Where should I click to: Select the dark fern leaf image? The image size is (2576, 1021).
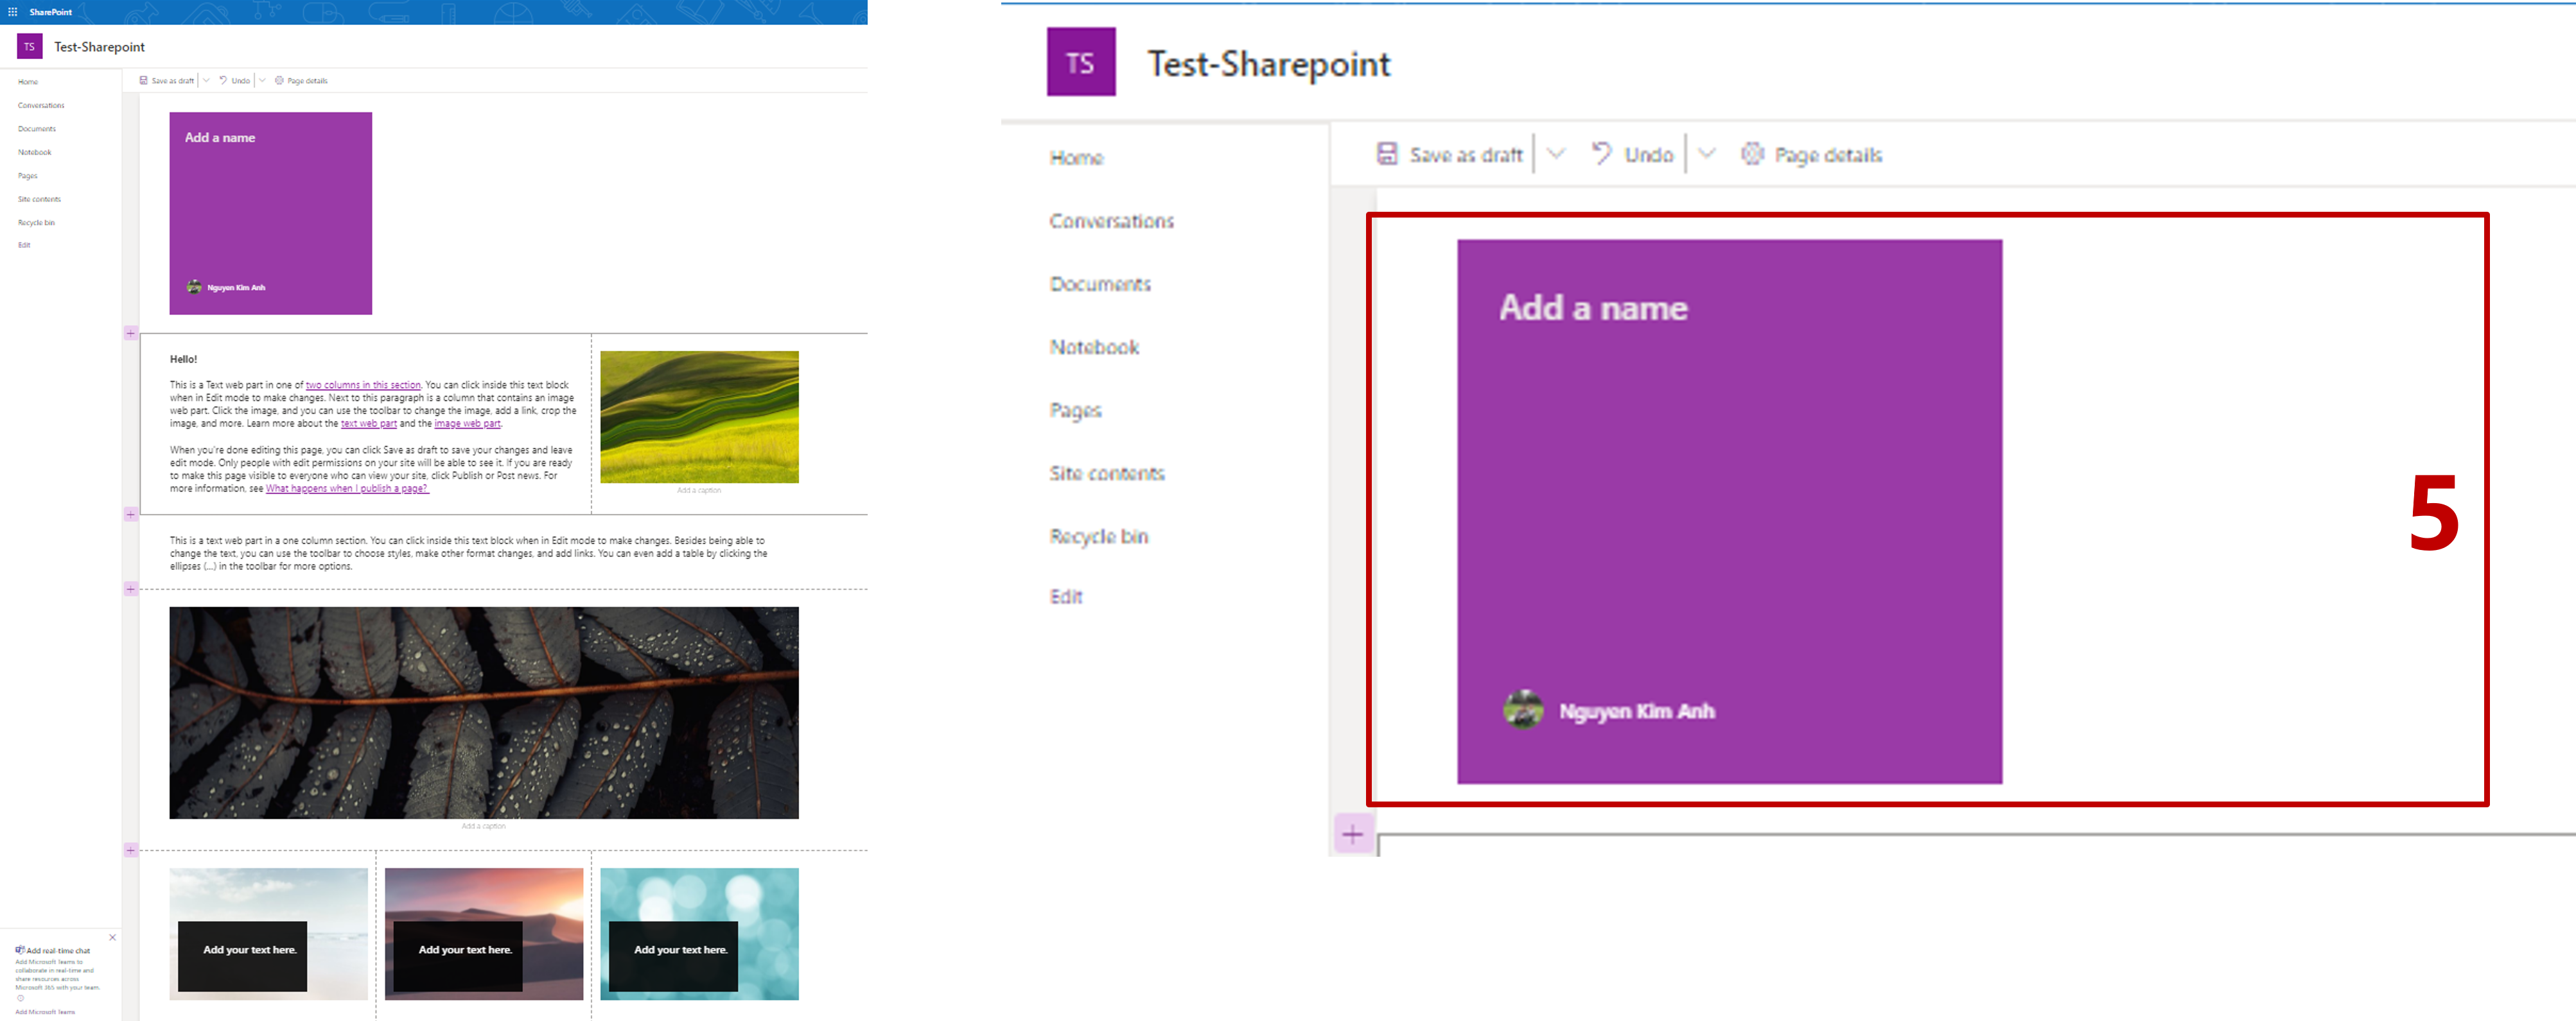[x=484, y=712]
